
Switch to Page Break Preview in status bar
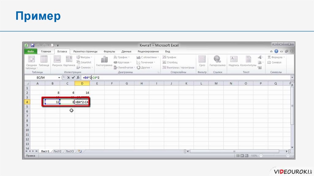click(x=247, y=155)
